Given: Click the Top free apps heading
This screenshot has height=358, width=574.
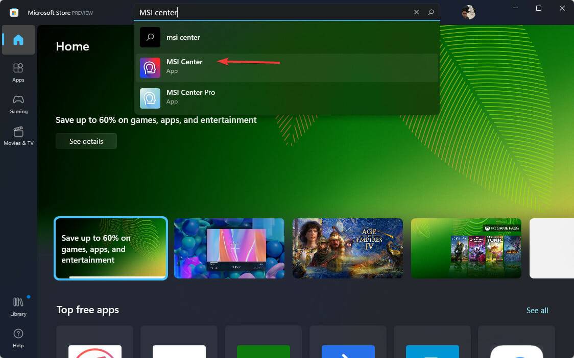Looking at the screenshot, I should pos(87,310).
